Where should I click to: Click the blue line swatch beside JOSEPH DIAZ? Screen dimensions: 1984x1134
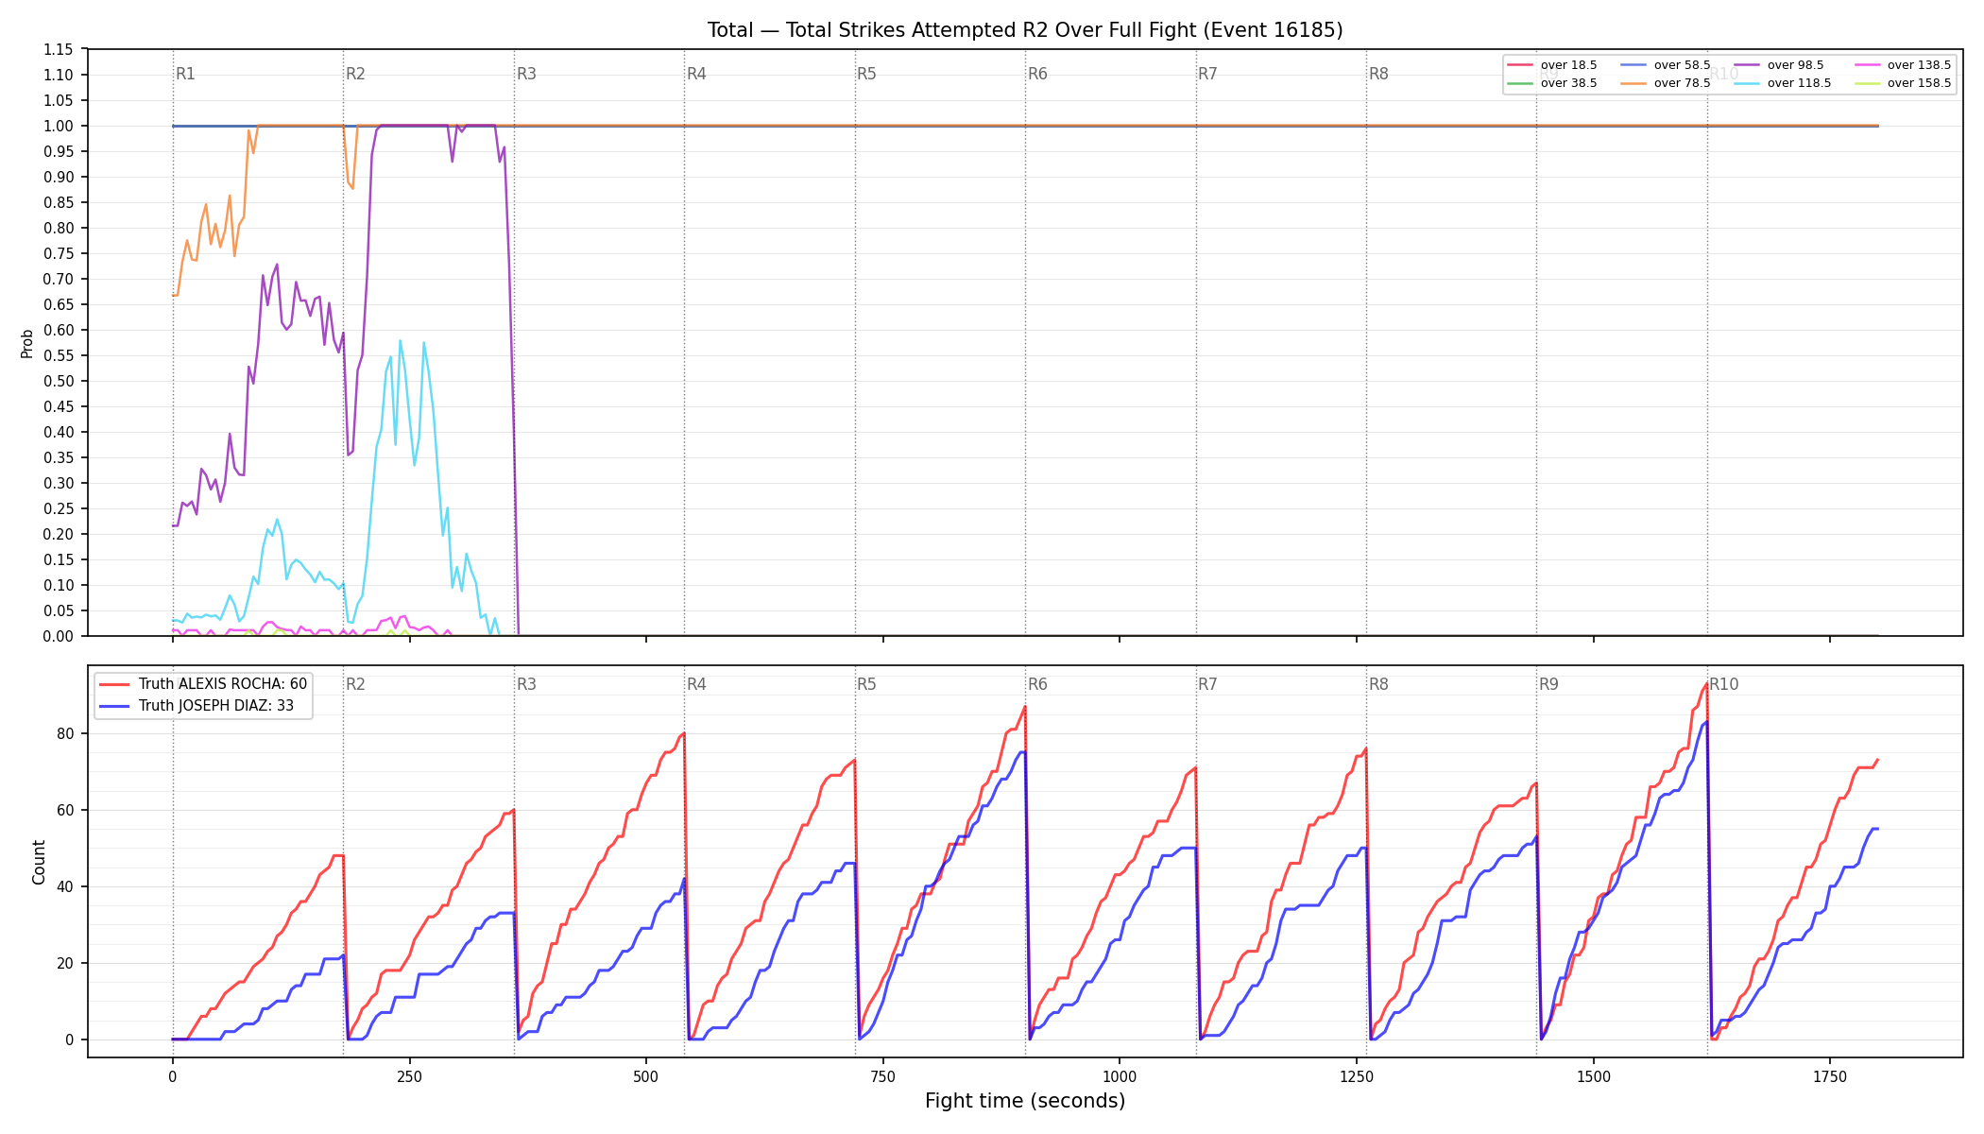tap(114, 706)
